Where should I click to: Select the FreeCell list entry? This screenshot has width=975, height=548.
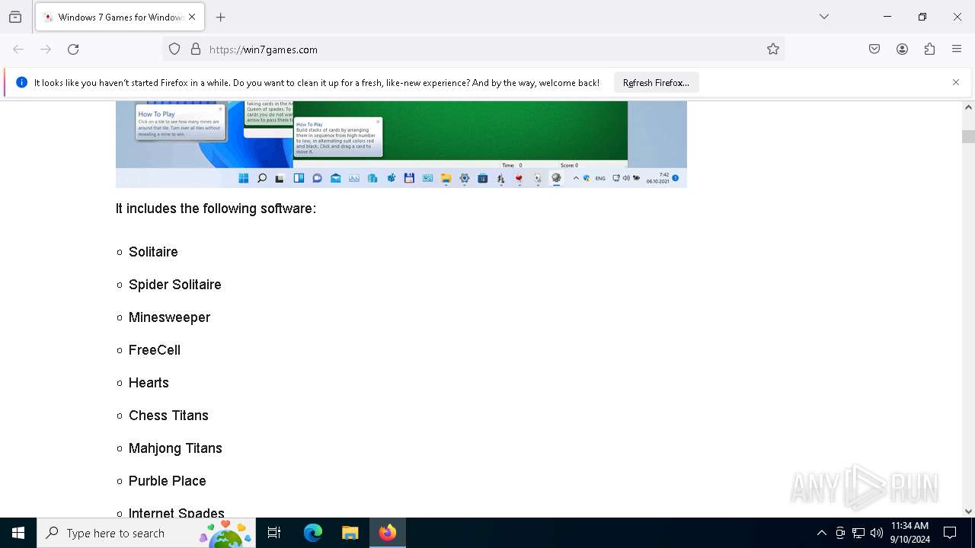pos(155,350)
